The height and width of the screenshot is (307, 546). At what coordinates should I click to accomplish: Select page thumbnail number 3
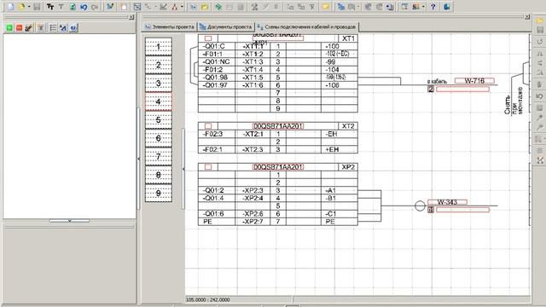(x=159, y=84)
